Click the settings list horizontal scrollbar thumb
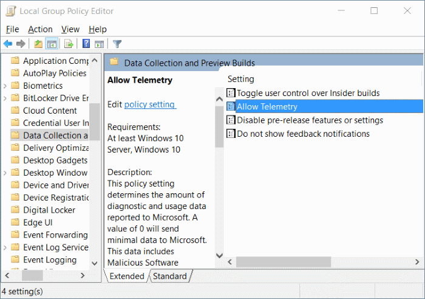Screen dimensions: 425x299 pos(284,262)
